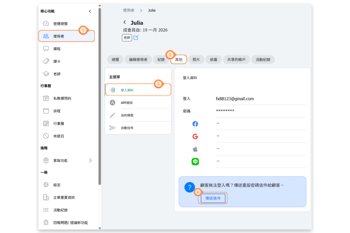Image resolution: width=350 pixels, height=233 pixels.
Task: Click the LINE login icon
Action: point(195,162)
